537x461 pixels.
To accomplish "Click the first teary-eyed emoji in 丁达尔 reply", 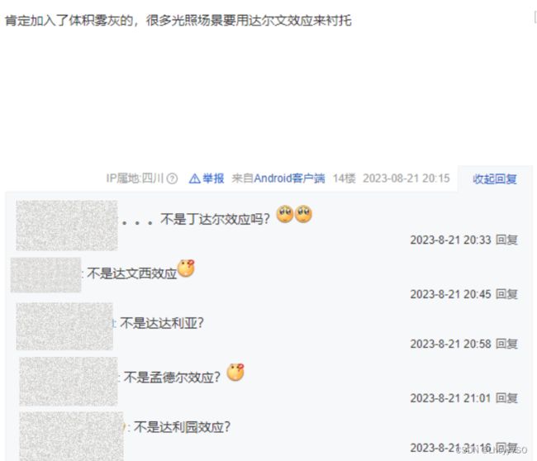I will pos(285,214).
